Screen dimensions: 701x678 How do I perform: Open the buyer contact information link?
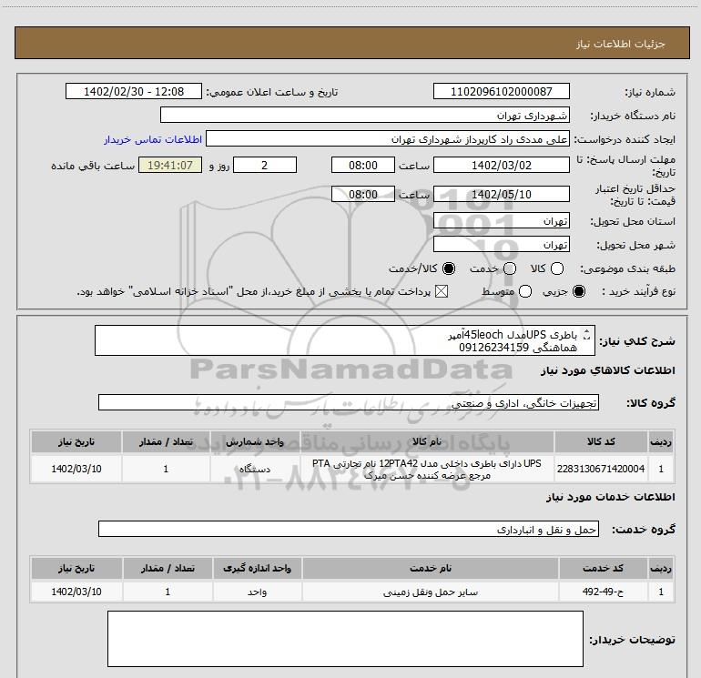pos(153,139)
